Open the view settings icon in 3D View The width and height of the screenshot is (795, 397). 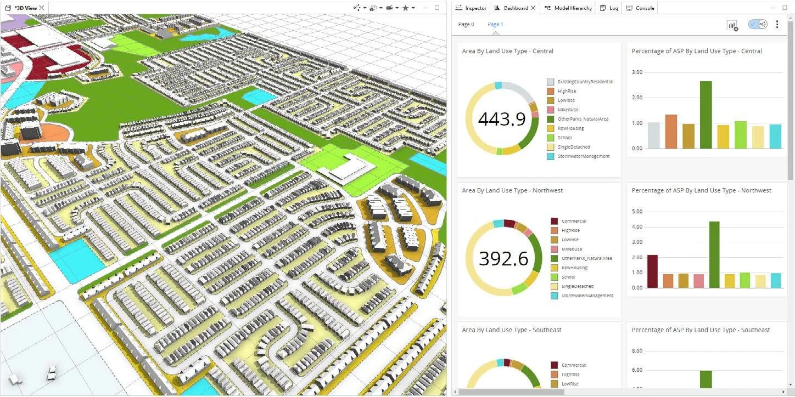357,8
